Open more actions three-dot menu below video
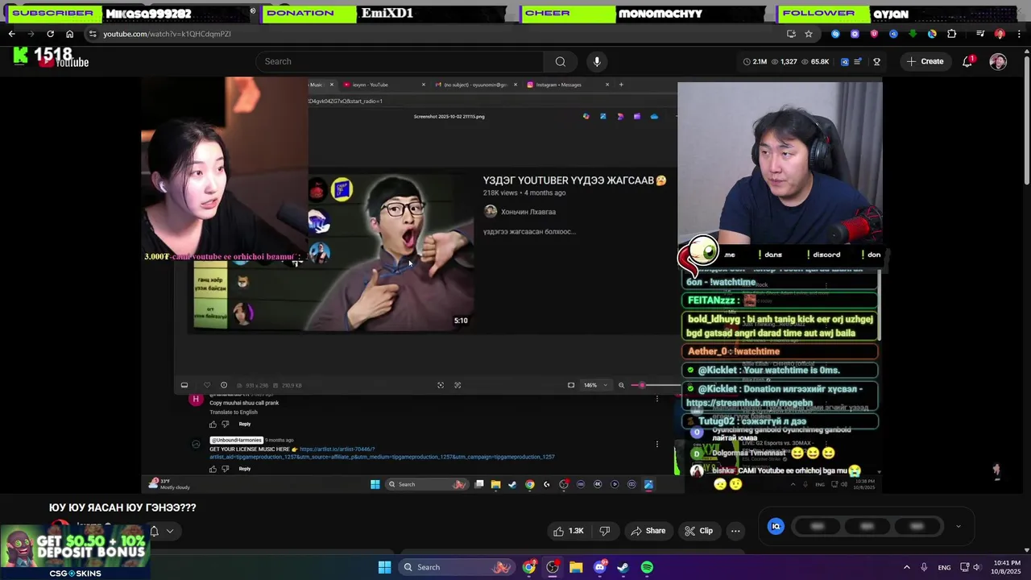The image size is (1031, 580). coord(735,531)
